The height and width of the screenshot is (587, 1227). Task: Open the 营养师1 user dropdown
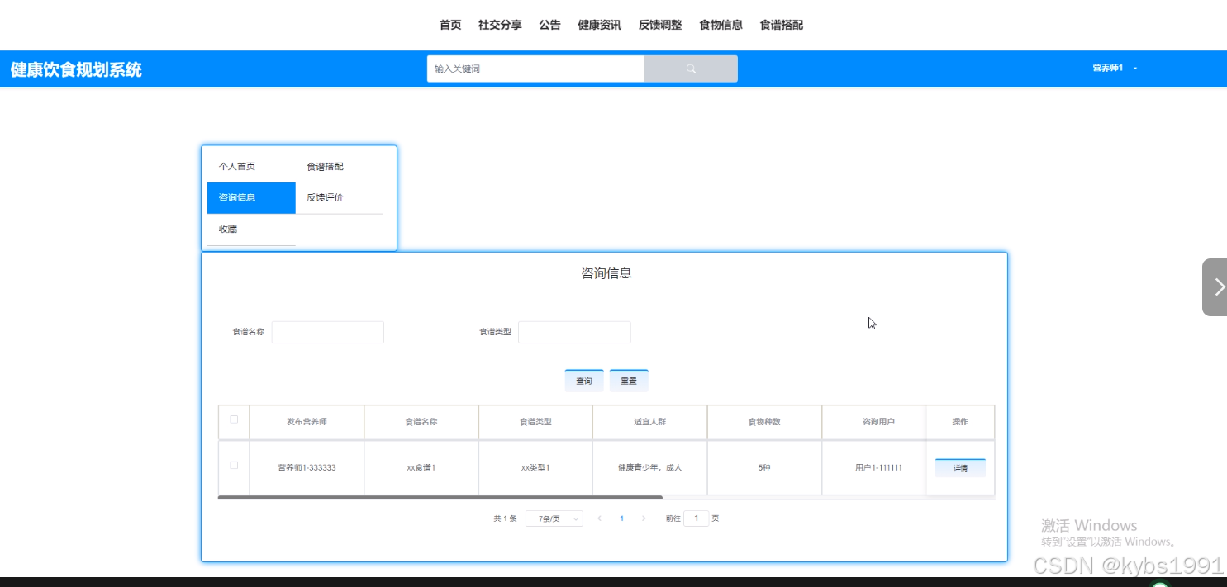tap(1115, 68)
